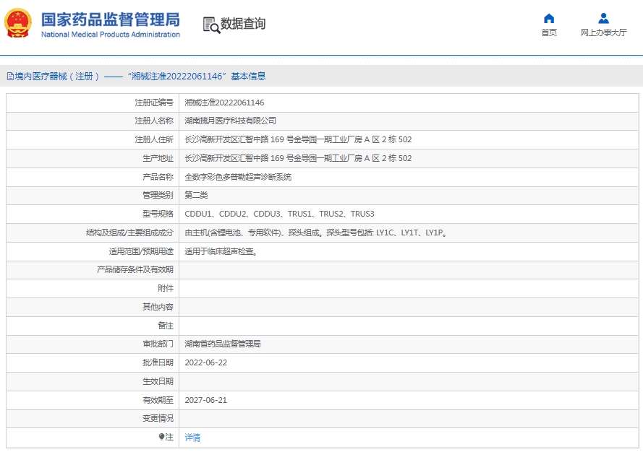Open the 数据查询 search icon
The height and width of the screenshot is (452, 643).
click(212, 25)
